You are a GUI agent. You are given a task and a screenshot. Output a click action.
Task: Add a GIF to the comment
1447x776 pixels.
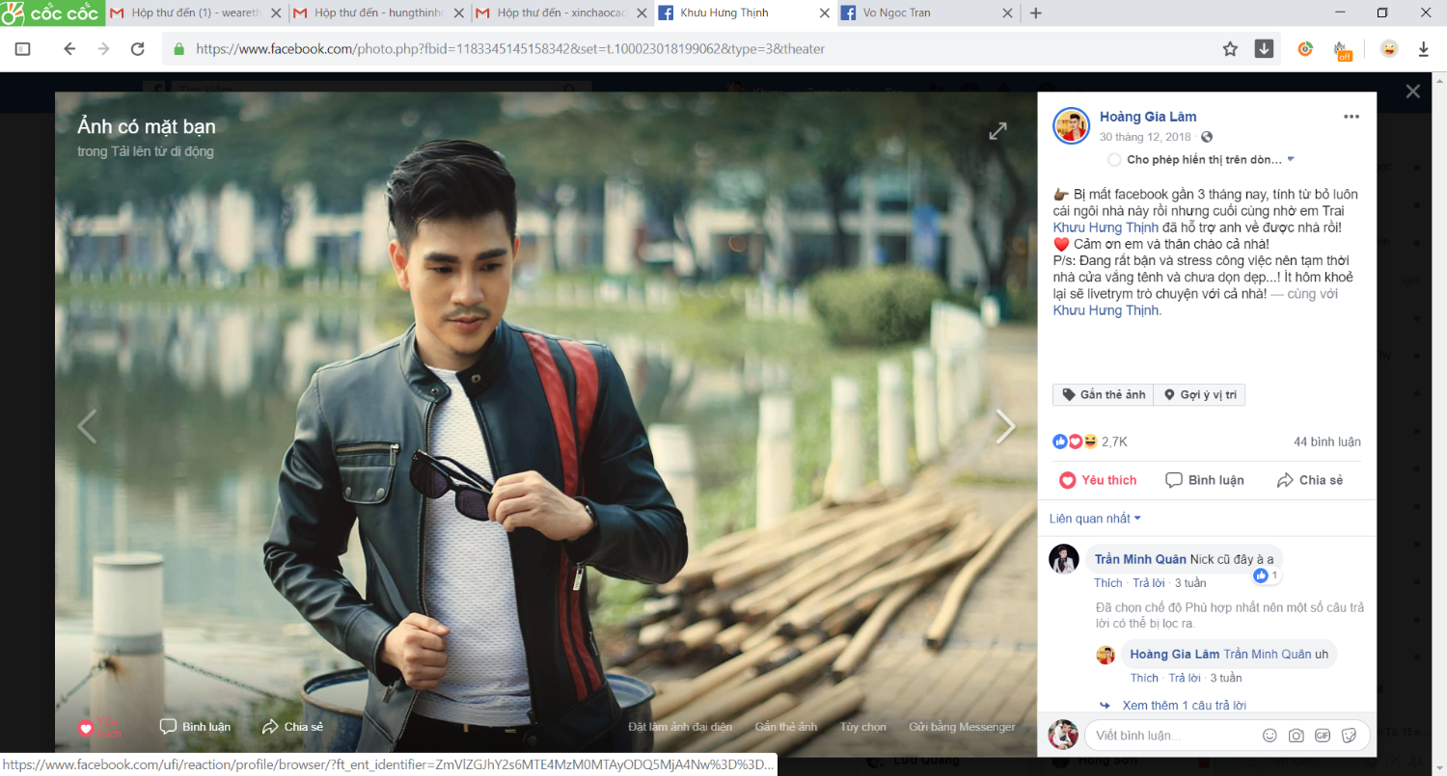[x=1323, y=736]
